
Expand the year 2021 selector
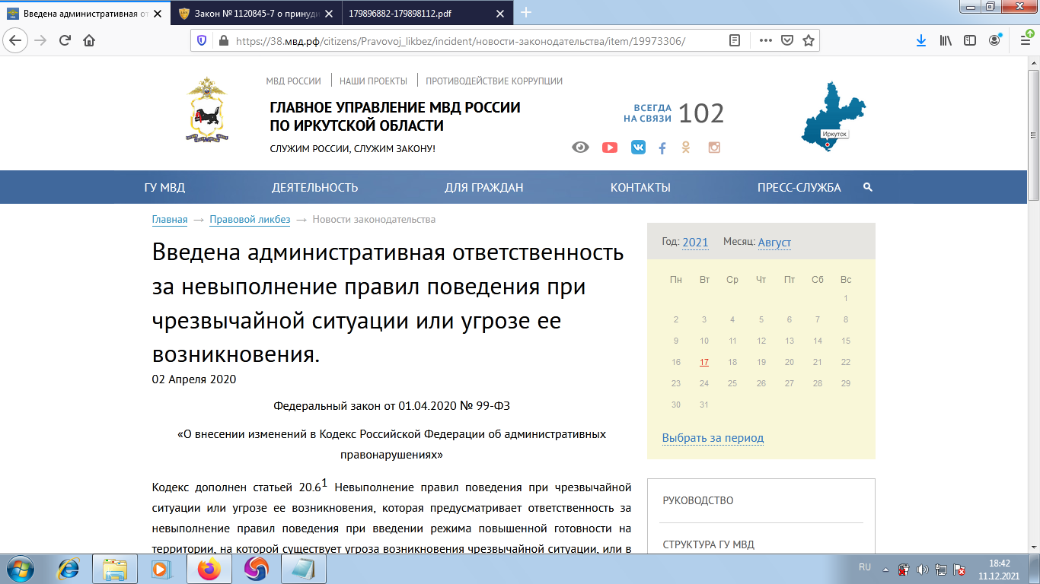click(x=695, y=243)
